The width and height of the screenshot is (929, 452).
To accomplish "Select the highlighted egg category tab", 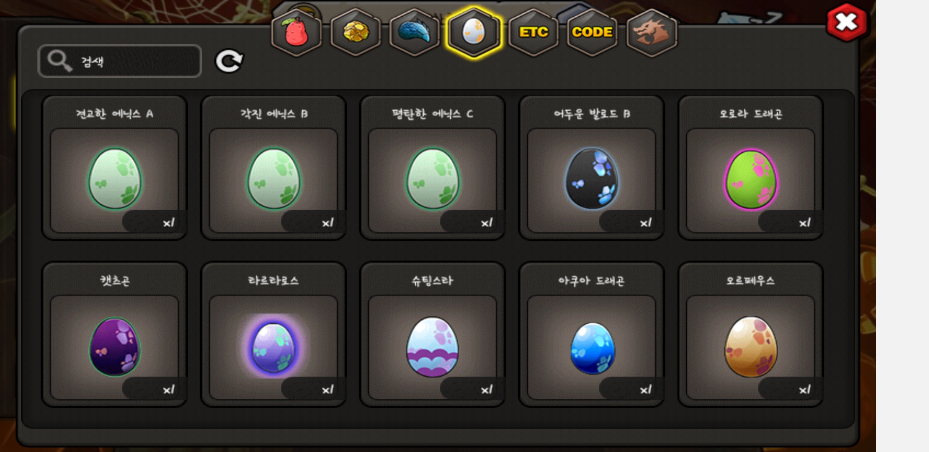I will pos(473,33).
